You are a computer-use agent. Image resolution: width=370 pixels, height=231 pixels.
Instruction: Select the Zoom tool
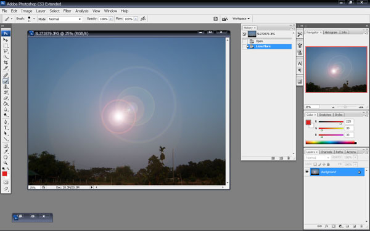(x=6, y=163)
